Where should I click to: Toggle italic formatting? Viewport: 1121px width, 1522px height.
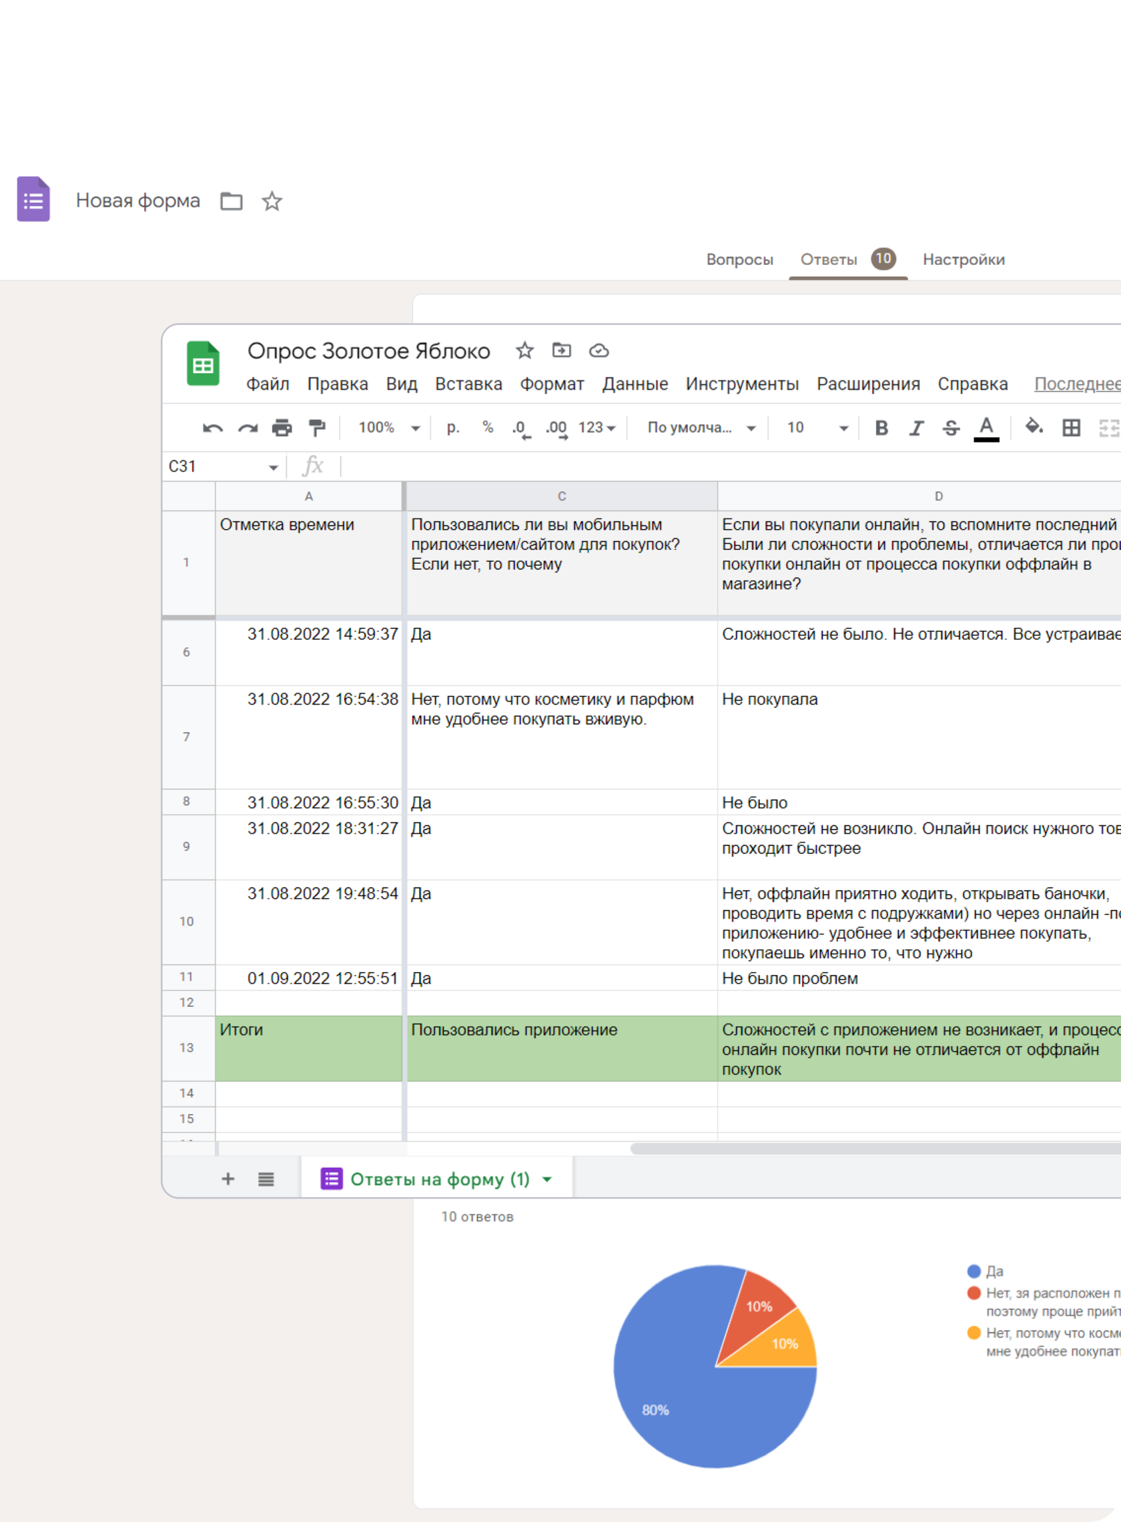(x=916, y=428)
